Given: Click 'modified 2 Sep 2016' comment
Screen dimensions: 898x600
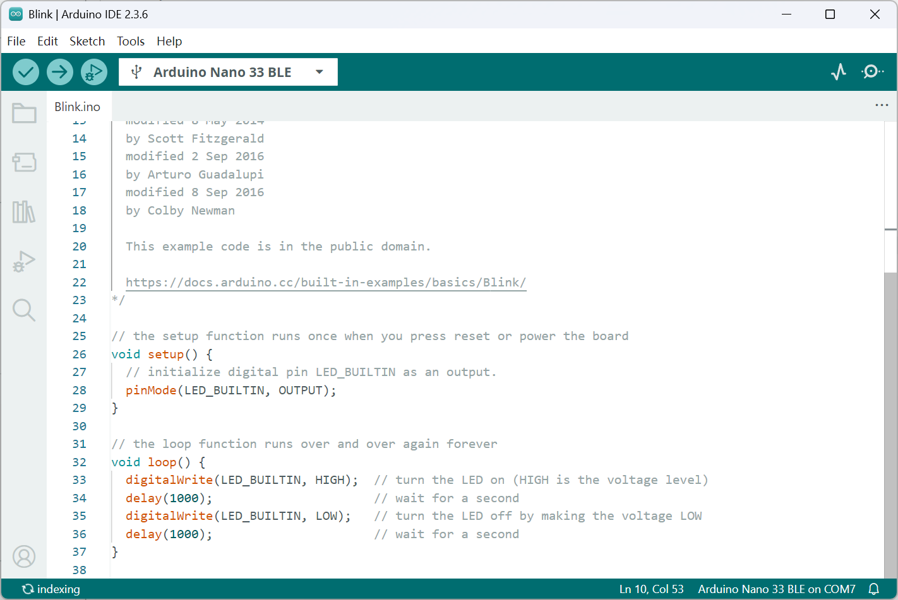Looking at the screenshot, I should point(195,156).
